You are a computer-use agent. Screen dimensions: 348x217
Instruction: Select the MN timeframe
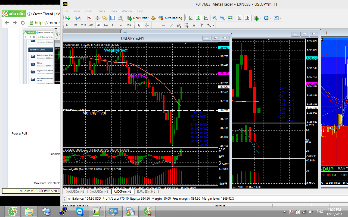click(x=129, y=25)
